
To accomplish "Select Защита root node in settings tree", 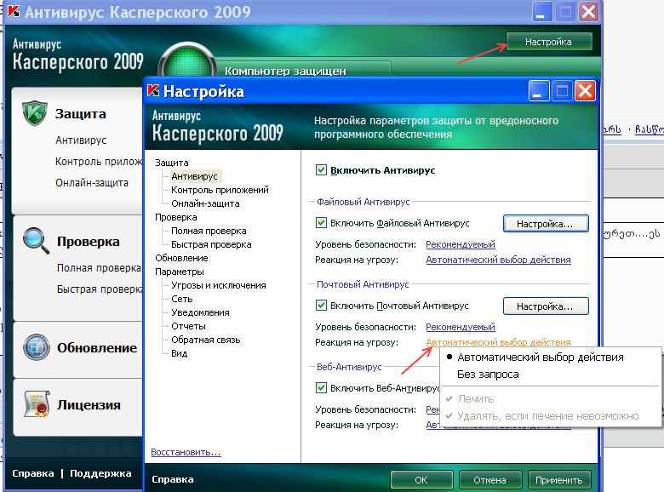I will 171,163.
